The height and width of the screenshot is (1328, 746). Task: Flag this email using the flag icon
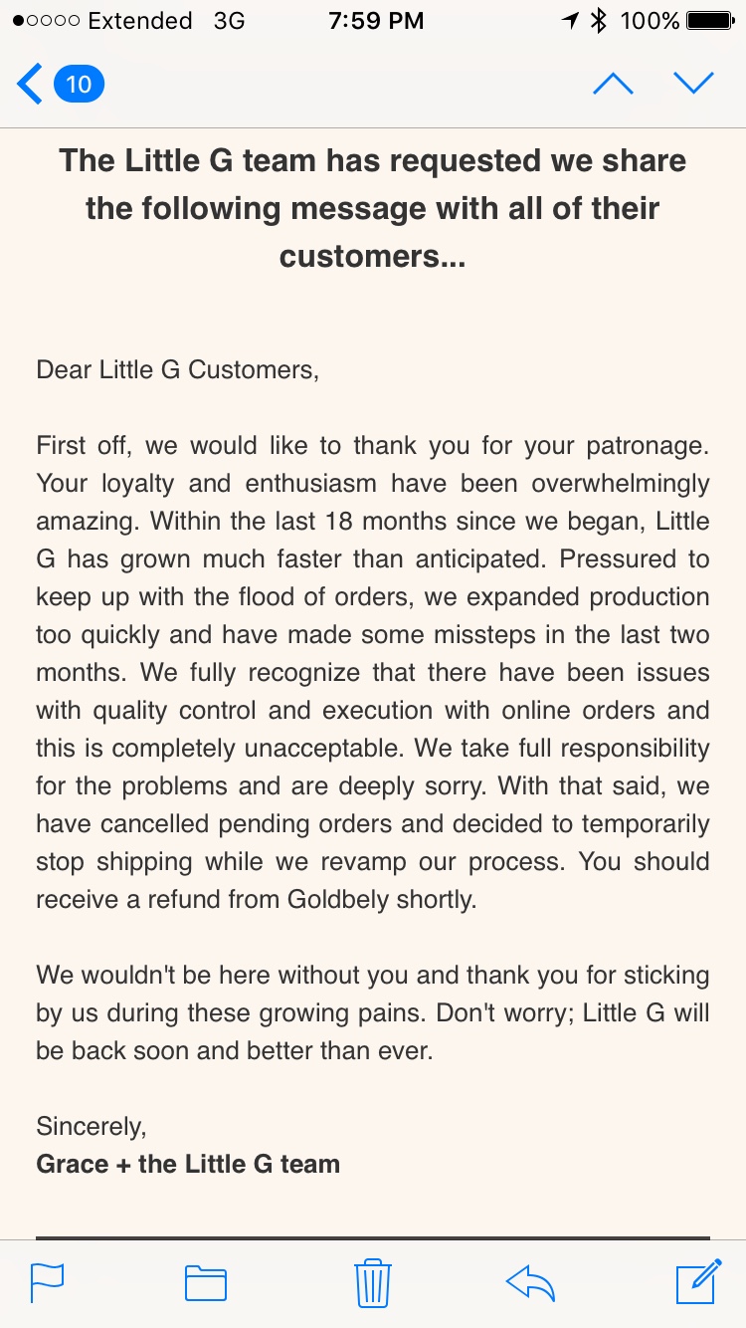coord(47,1283)
